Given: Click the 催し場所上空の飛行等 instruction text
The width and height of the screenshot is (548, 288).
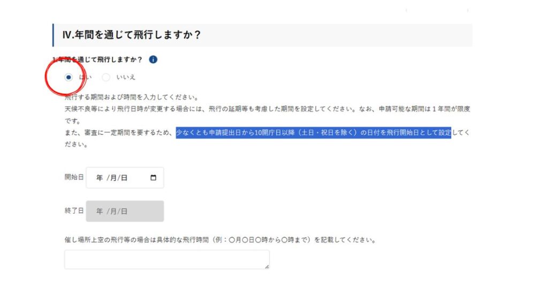Looking at the screenshot, I should pyautogui.click(x=219, y=240).
